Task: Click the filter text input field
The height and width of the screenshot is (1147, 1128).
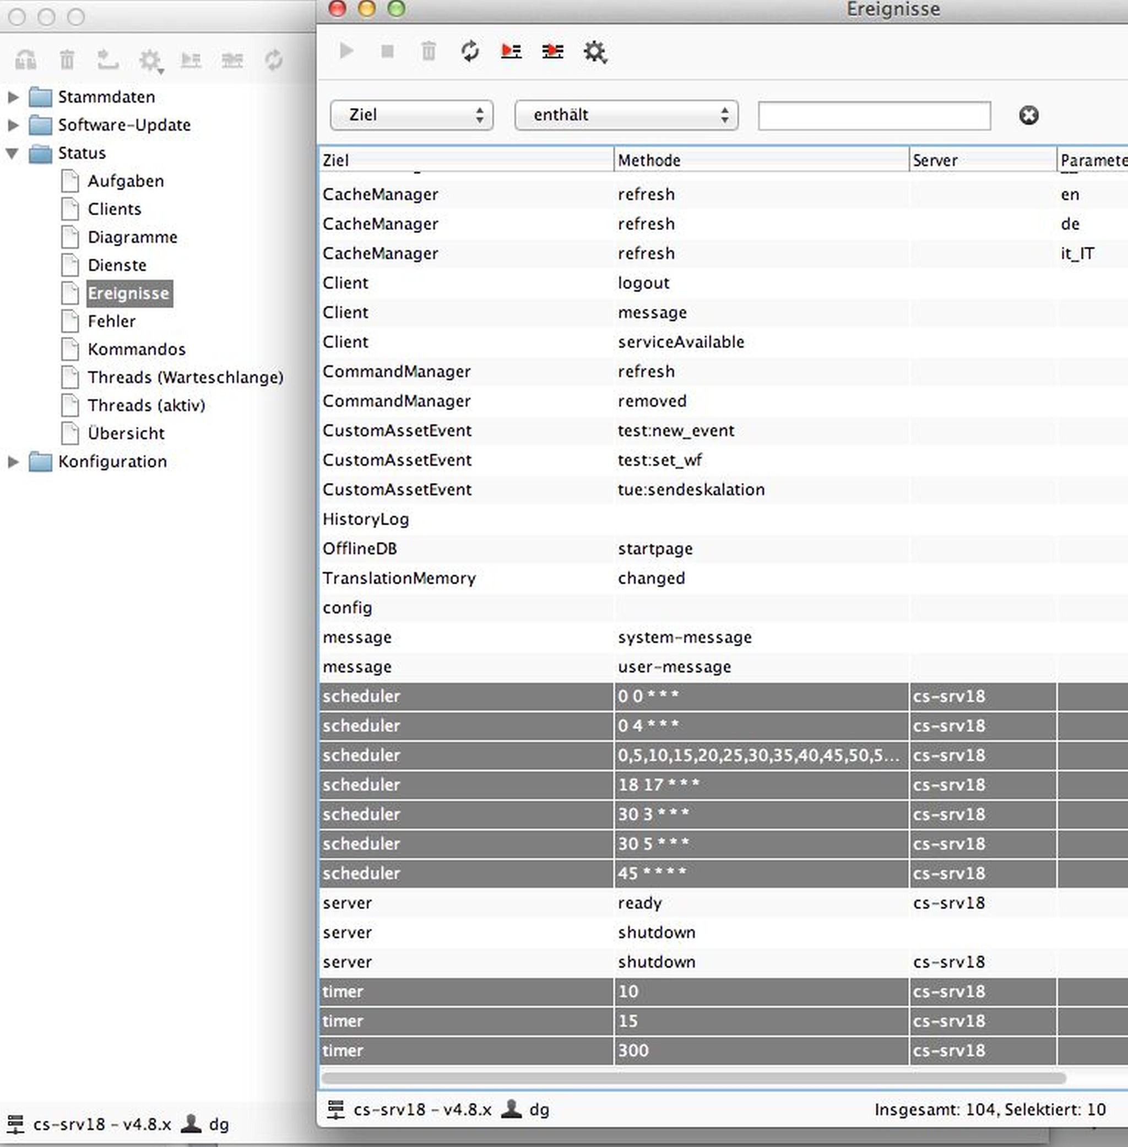Action: 874,116
